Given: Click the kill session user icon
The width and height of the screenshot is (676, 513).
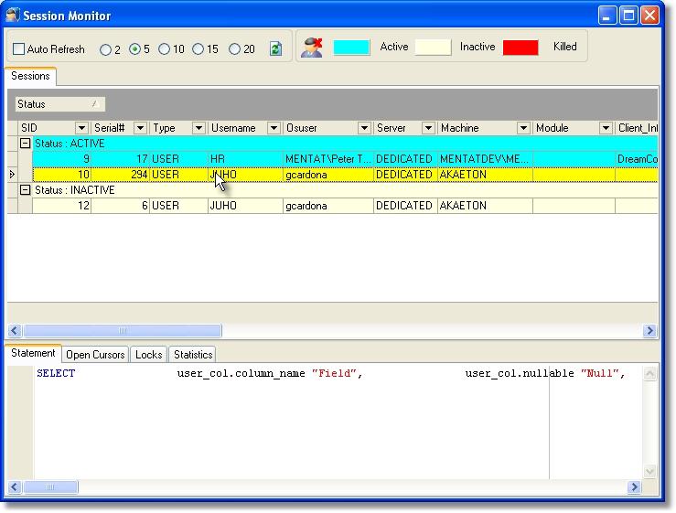Looking at the screenshot, I should pyautogui.click(x=312, y=48).
